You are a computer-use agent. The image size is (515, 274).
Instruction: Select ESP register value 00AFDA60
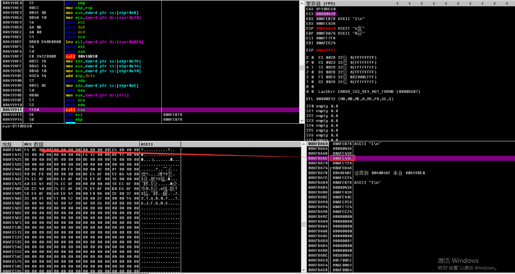[325, 28]
